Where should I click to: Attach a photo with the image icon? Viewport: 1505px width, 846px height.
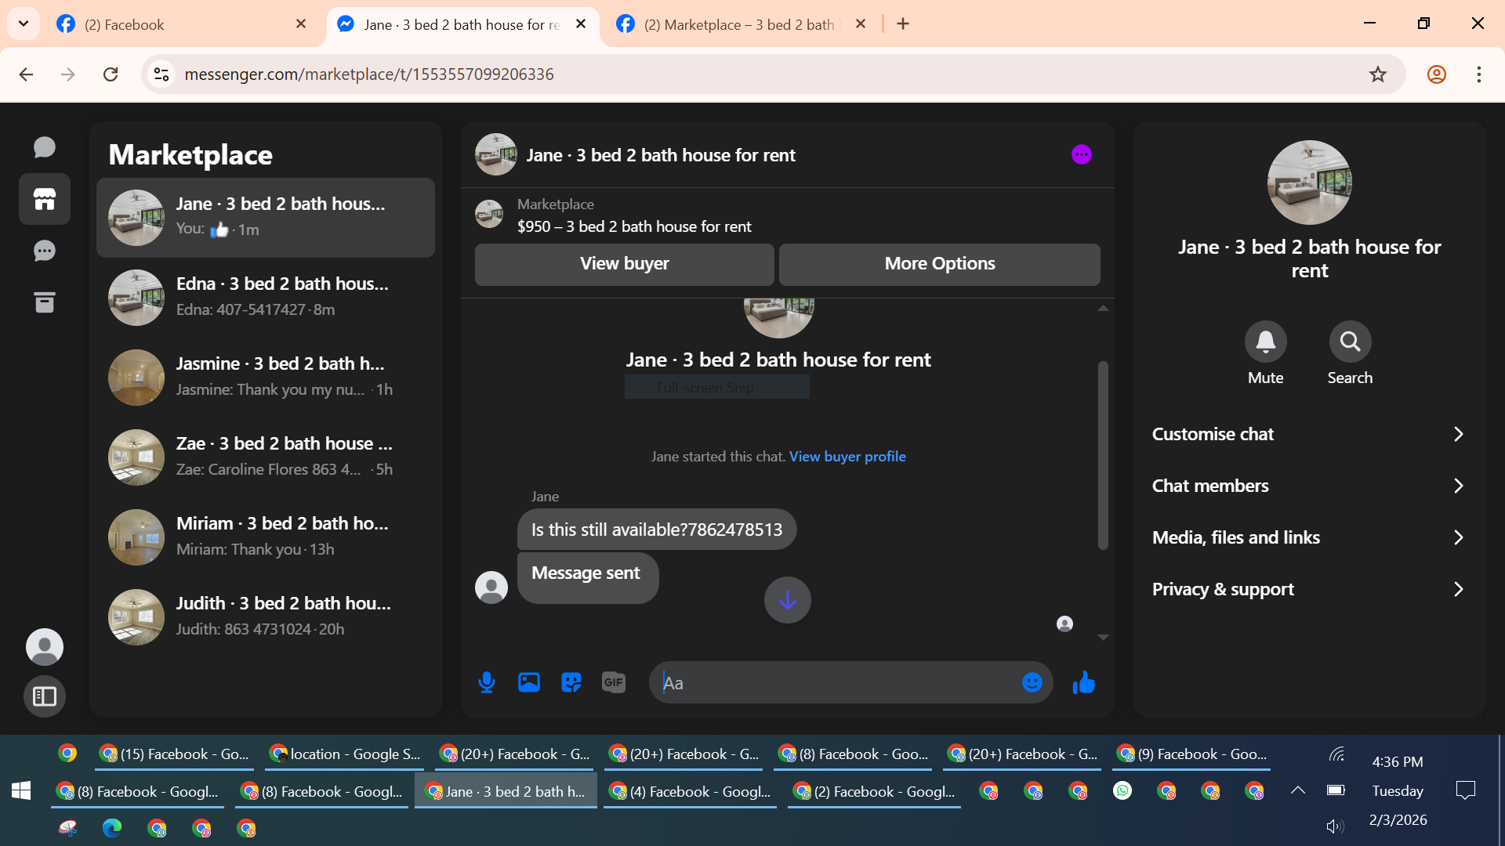pos(529,683)
